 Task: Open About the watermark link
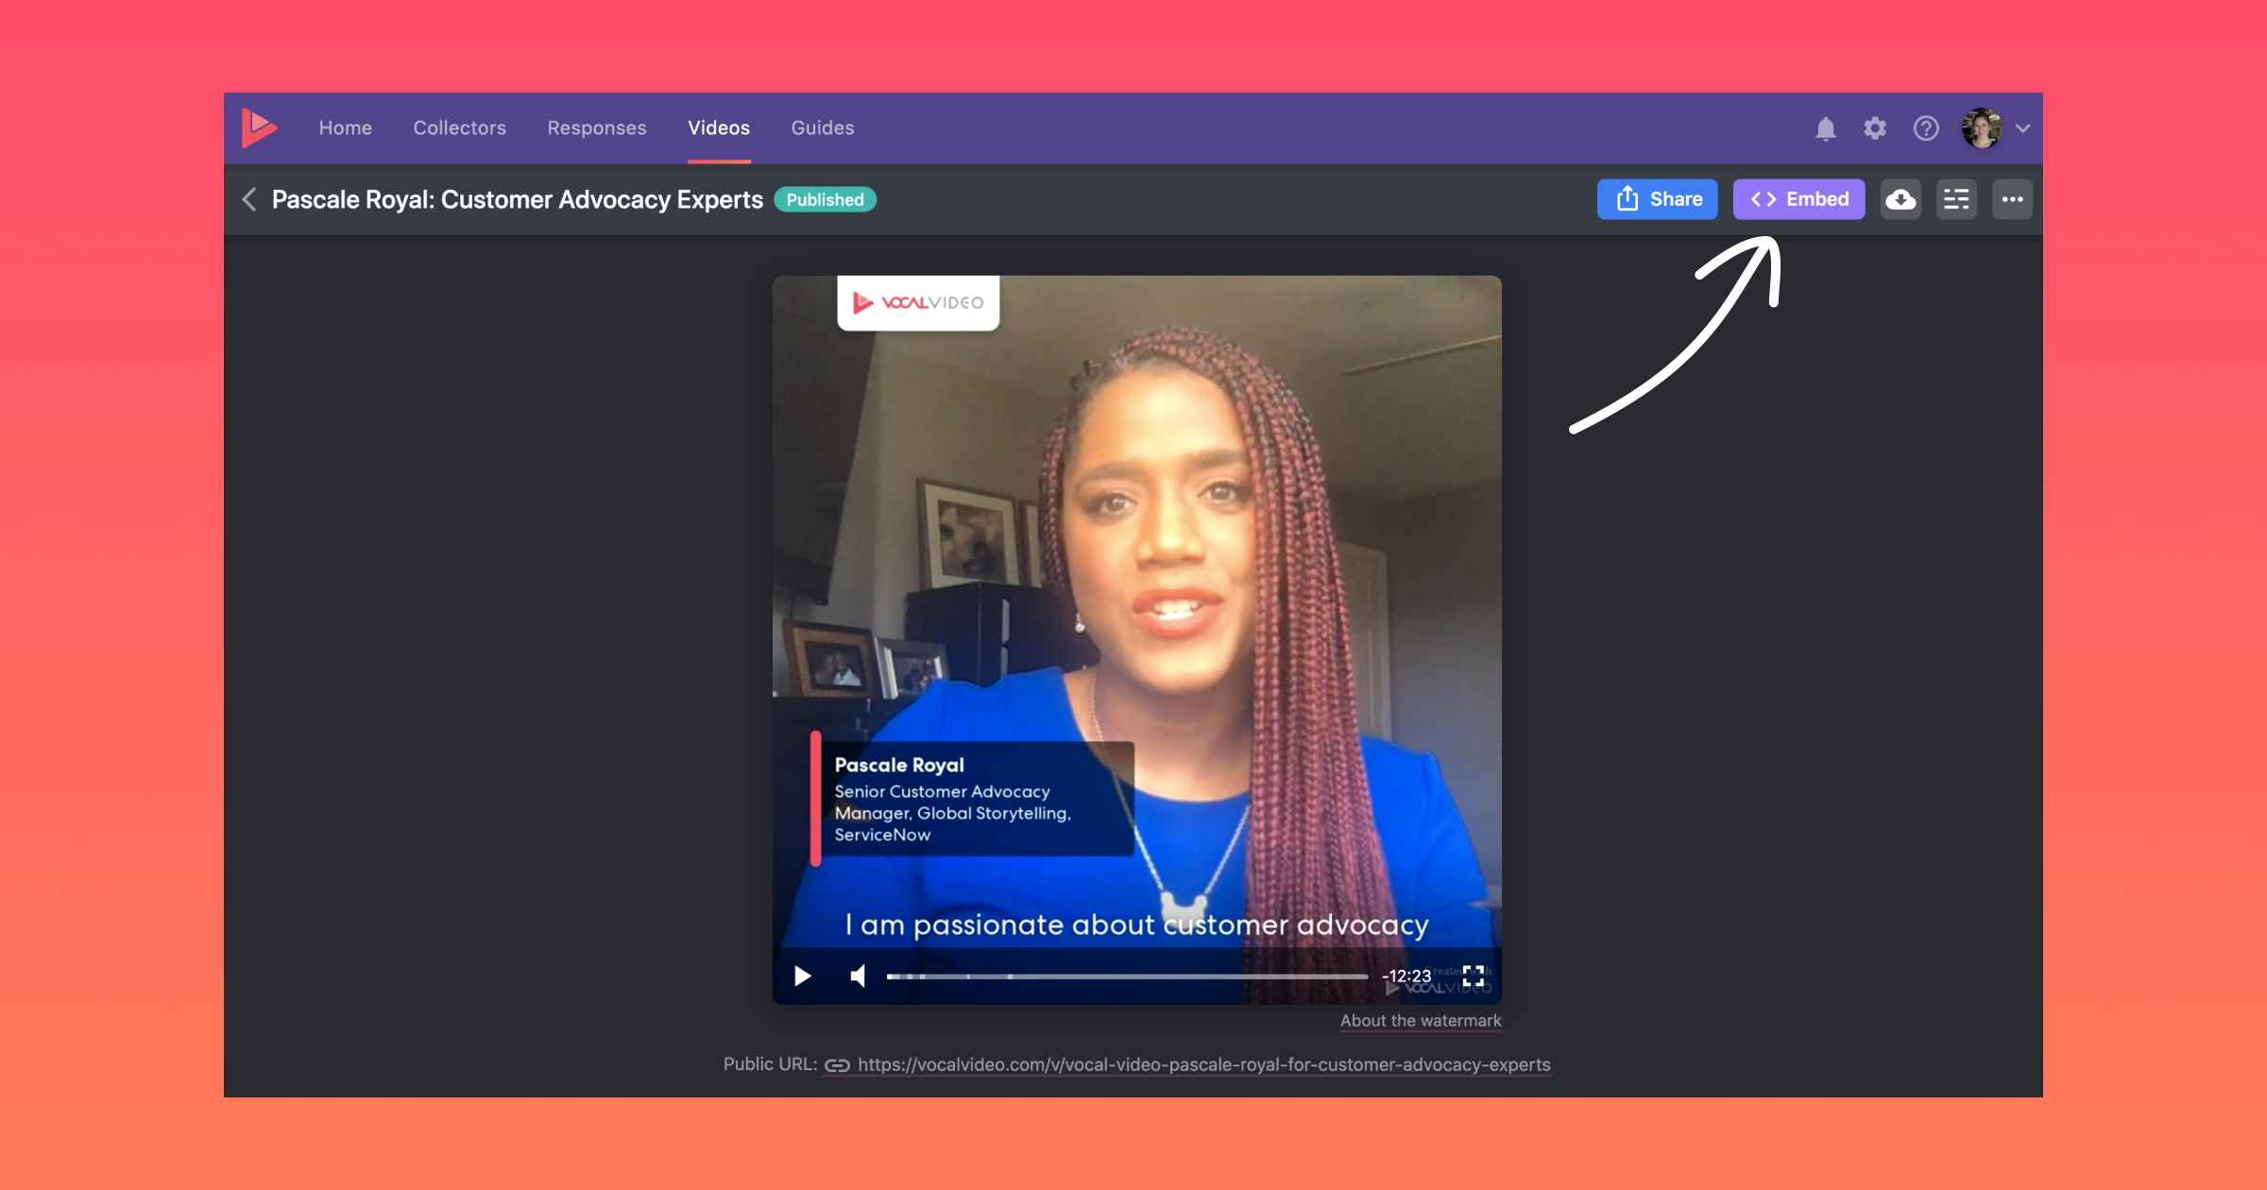pyautogui.click(x=1420, y=1021)
